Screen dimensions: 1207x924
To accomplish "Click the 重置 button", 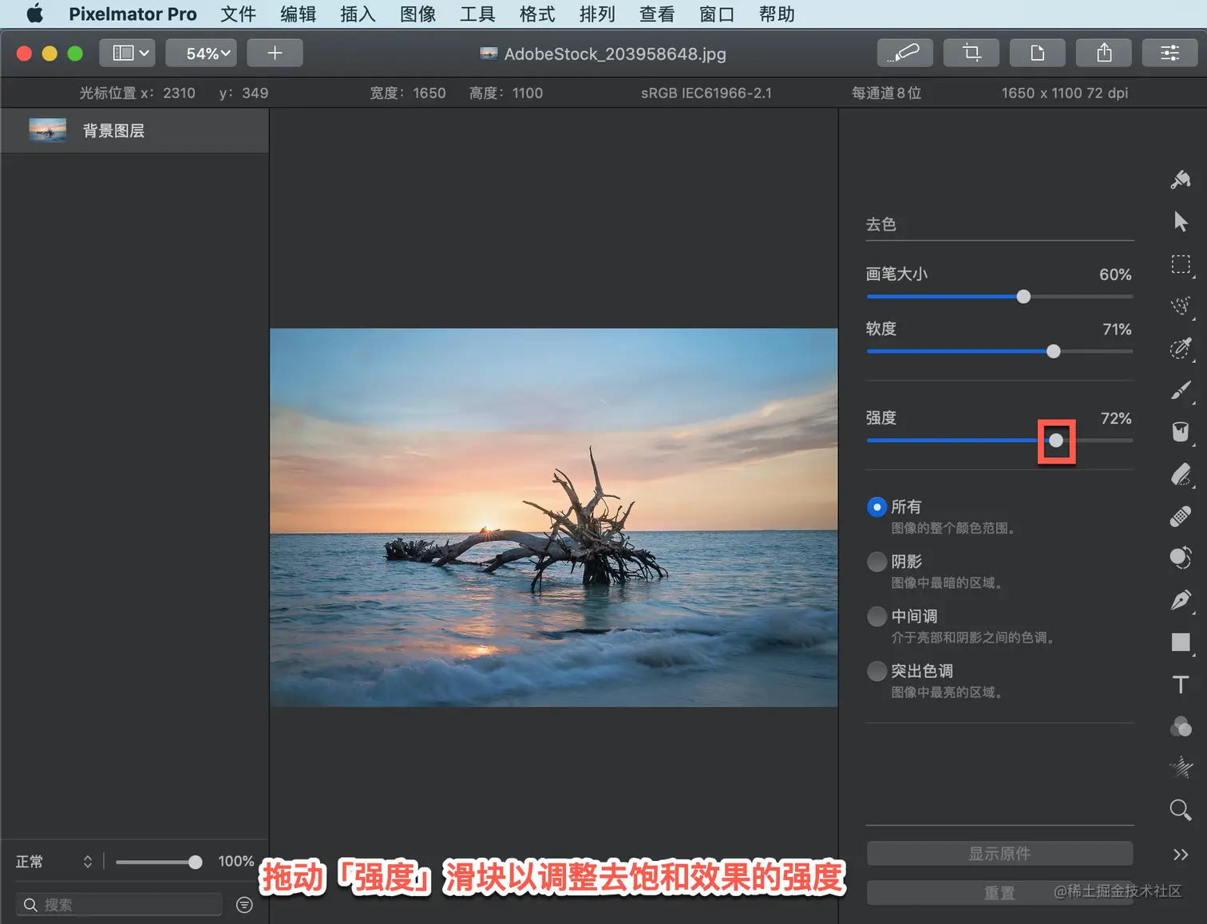I will [x=999, y=893].
